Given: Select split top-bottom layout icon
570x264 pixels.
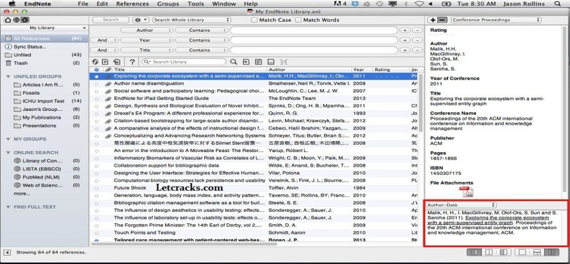Looking at the screenshot, I should (x=537, y=252).
